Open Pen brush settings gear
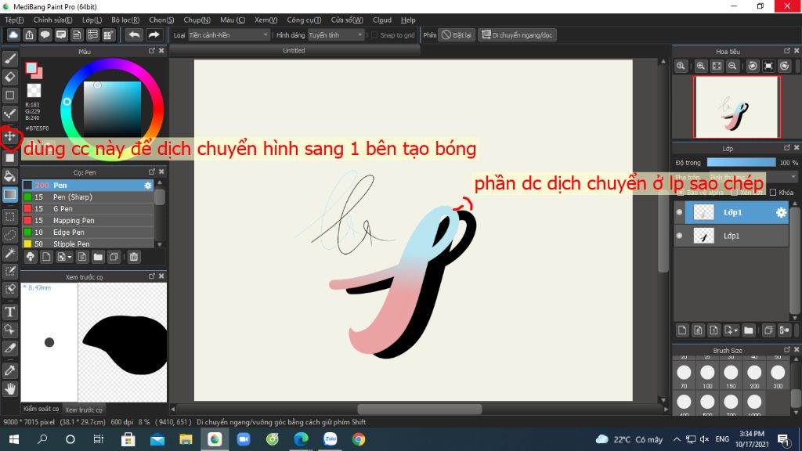The width and height of the screenshot is (802, 451). tap(148, 185)
